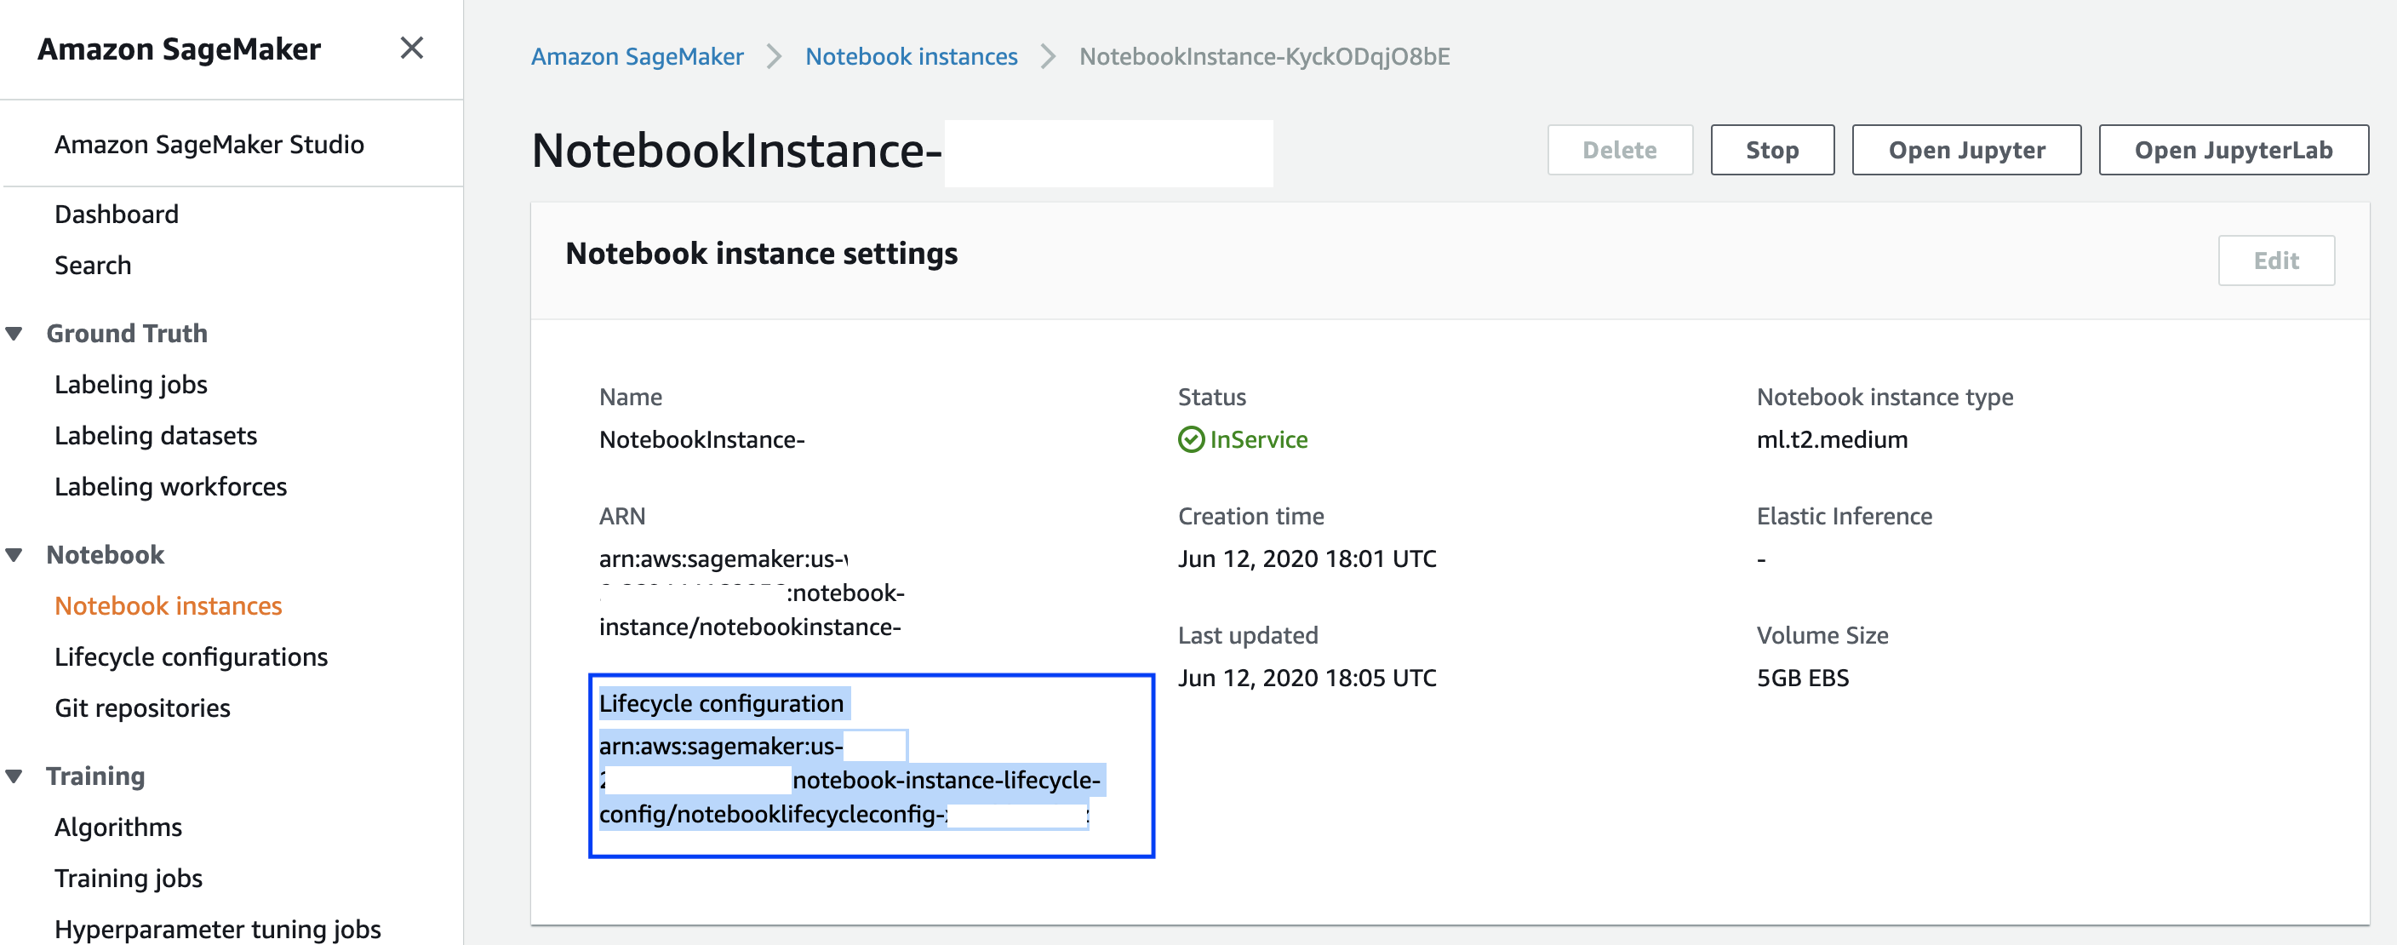This screenshot has width=2397, height=945.
Task: Select Notebook instances in the sidebar
Action: (168, 606)
